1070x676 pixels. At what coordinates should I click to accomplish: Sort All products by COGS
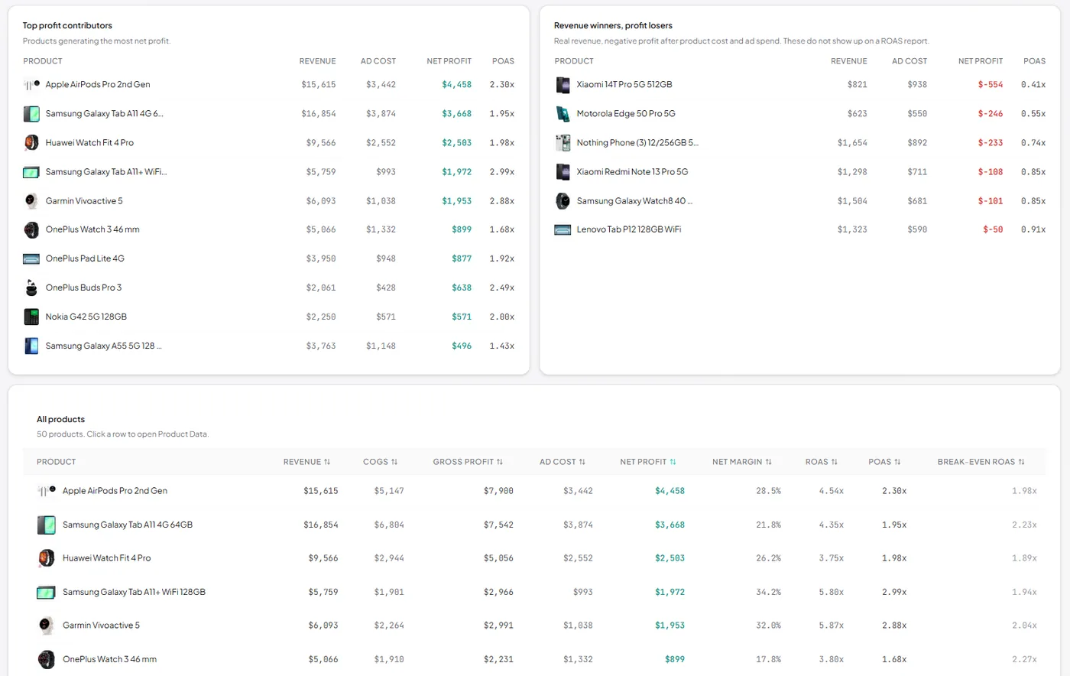(x=380, y=462)
